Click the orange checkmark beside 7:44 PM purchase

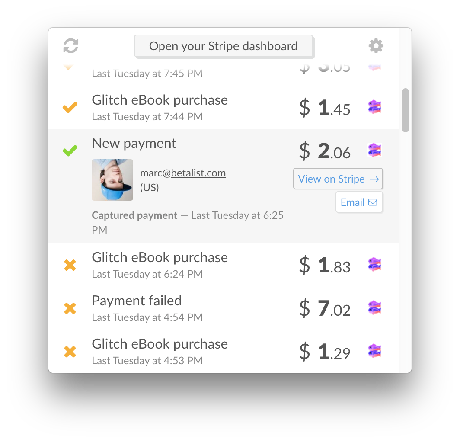[x=70, y=107]
